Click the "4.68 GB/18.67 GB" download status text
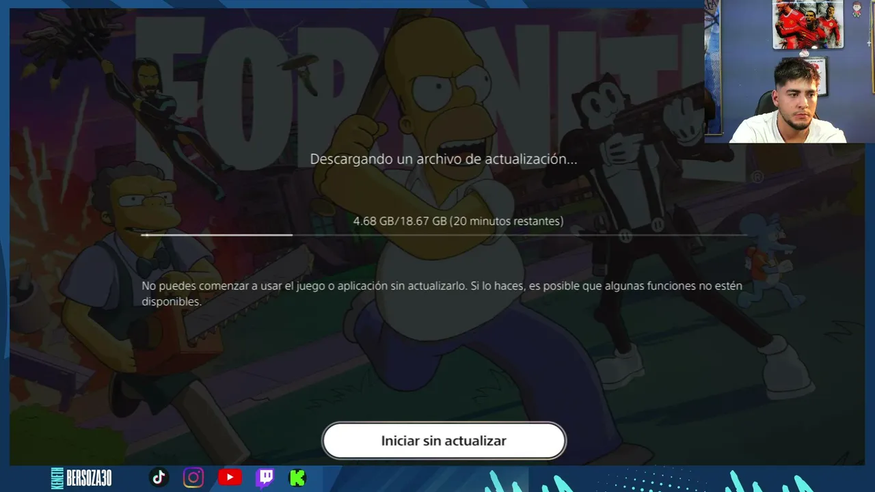 pyautogui.click(x=458, y=221)
